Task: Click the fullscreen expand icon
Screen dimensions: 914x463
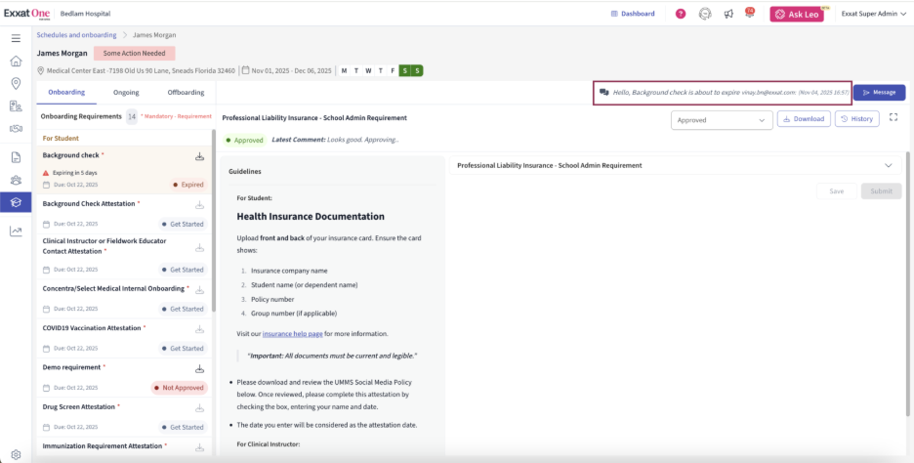Action: point(893,118)
